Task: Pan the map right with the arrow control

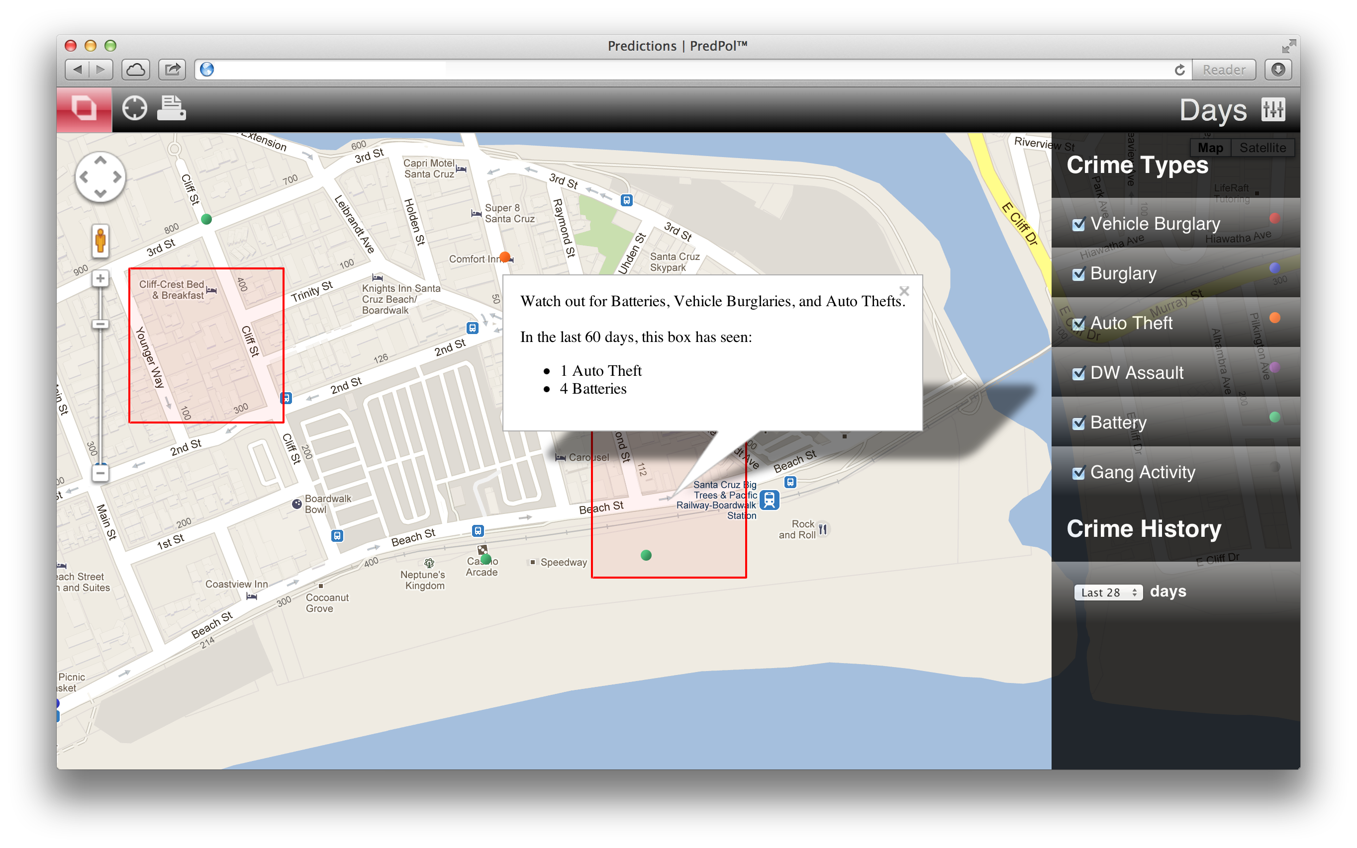Action: [117, 177]
